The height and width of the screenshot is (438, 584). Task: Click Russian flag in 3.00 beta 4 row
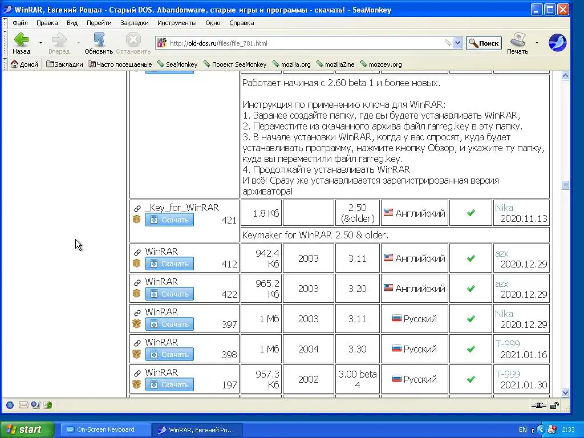pos(397,379)
